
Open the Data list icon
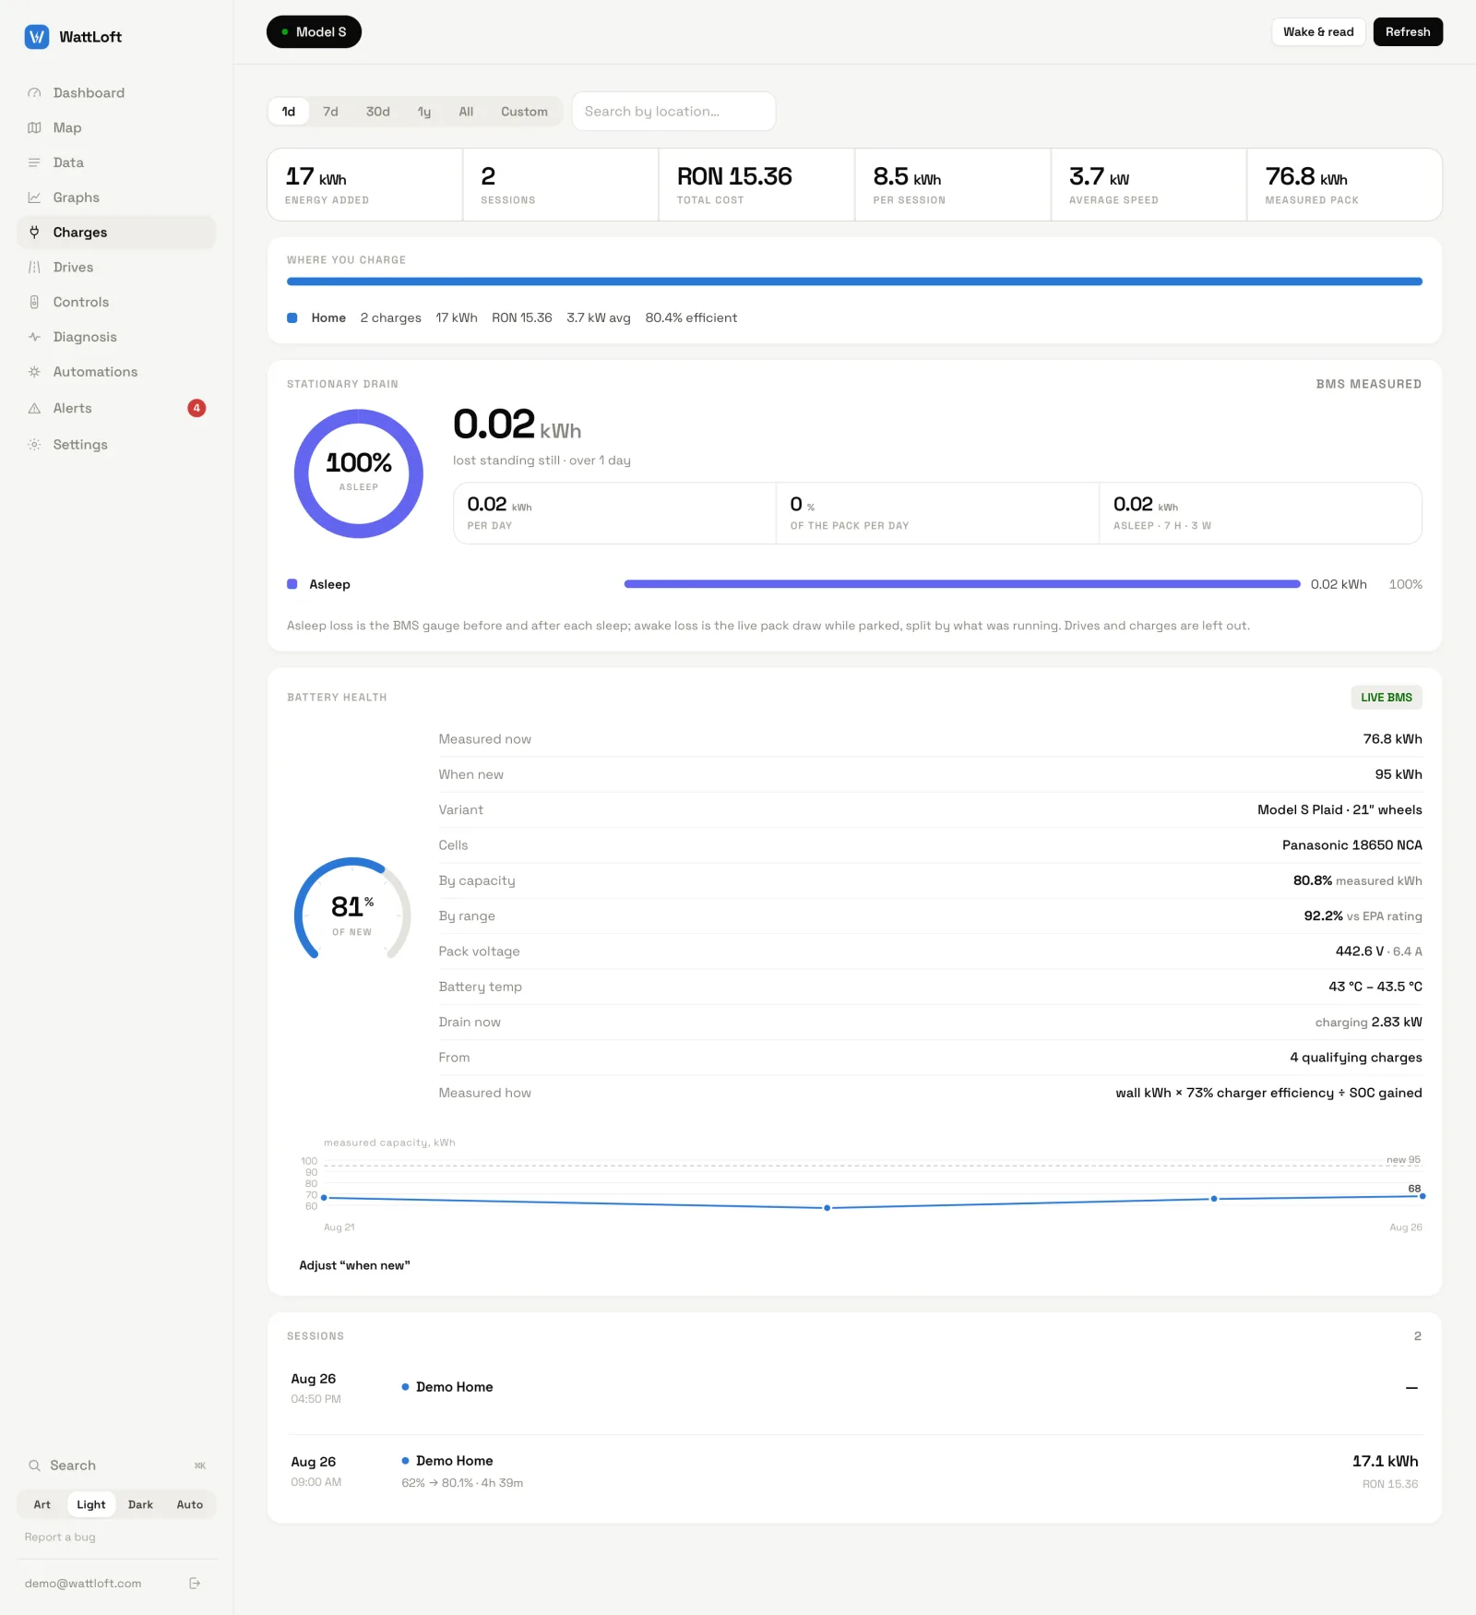(x=34, y=162)
